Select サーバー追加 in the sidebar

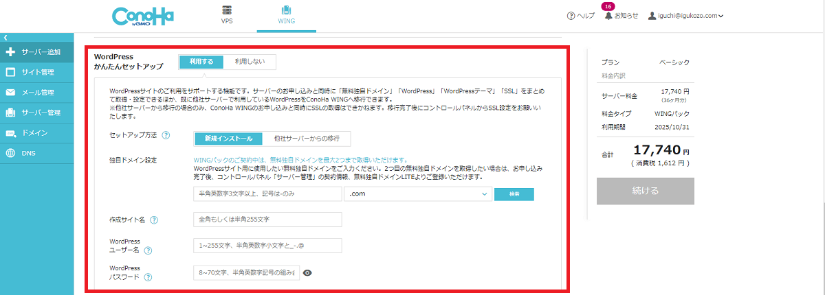[x=37, y=52]
